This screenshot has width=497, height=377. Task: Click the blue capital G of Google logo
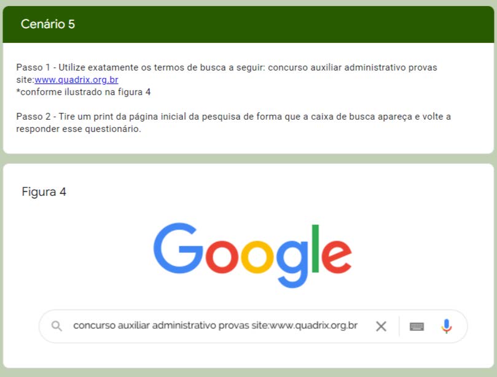(178, 248)
